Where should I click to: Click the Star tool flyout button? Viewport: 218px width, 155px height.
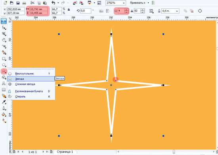point(4,71)
